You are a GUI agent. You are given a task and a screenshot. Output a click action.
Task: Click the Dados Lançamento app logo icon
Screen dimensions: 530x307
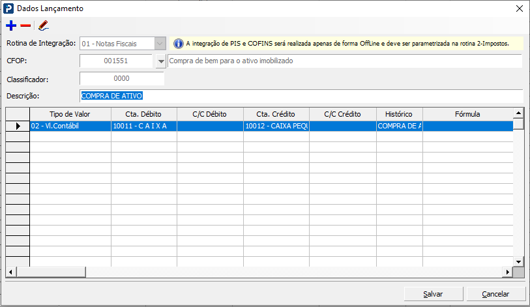[x=8, y=8]
